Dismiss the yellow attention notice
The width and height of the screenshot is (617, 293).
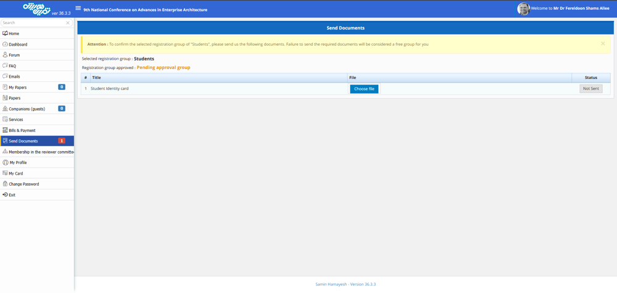pos(603,44)
